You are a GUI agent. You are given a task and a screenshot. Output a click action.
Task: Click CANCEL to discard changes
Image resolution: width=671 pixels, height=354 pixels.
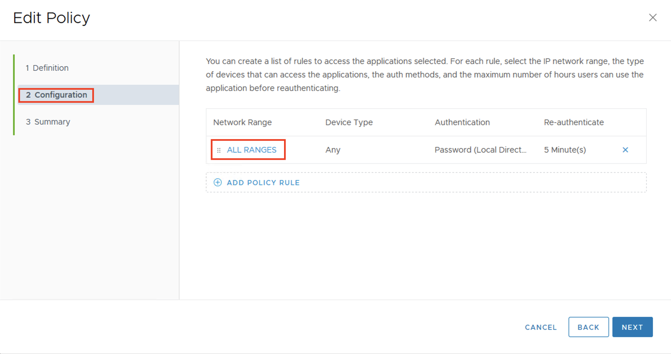click(541, 327)
